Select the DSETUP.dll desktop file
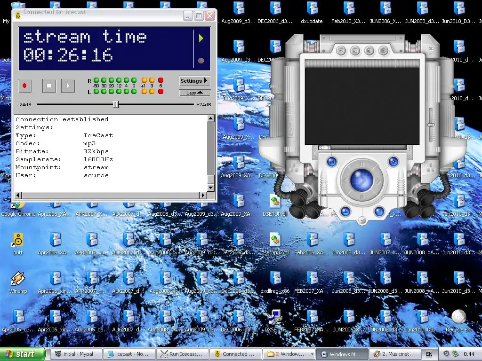Viewport: 482px width, 361px height. coord(275,205)
